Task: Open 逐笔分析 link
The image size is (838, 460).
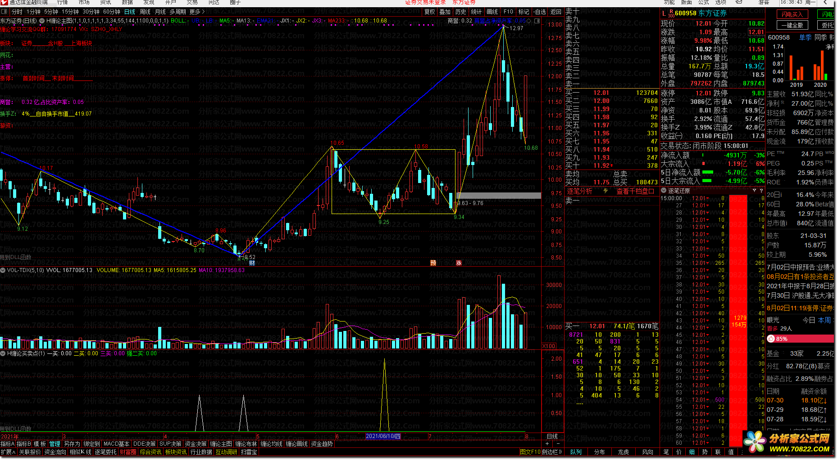Action: [579, 191]
